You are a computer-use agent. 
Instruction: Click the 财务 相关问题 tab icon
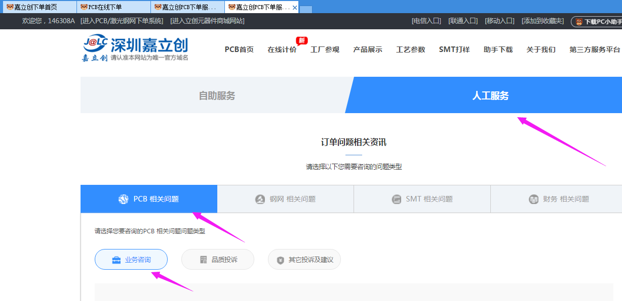[533, 199]
